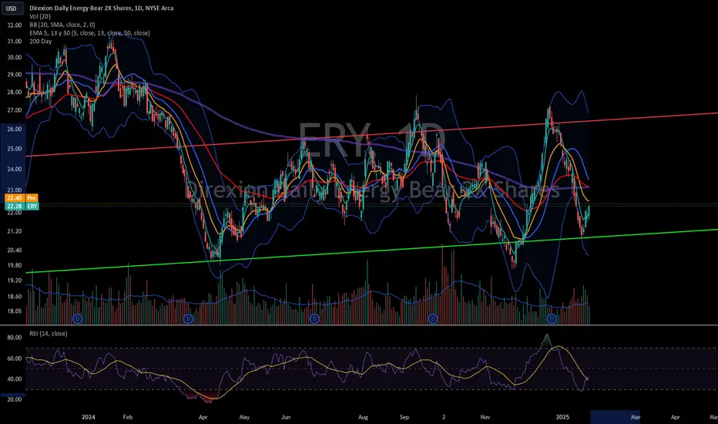Click the 20.00 RSI axis label

pos(15,399)
